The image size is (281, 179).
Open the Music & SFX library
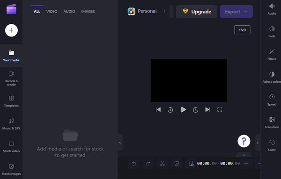click(11, 124)
